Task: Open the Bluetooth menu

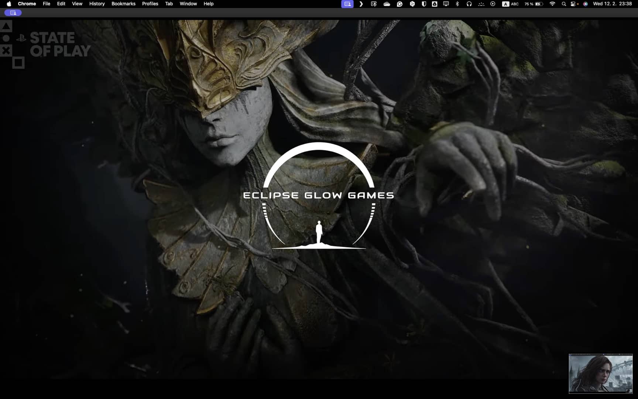Action: [457, 4]
